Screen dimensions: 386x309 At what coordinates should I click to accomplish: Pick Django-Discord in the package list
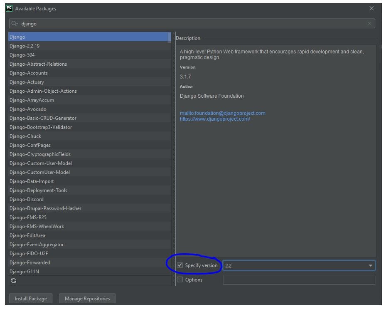26,199
